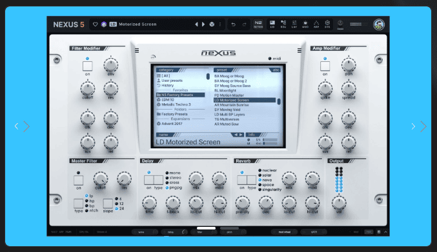Viewport: 437px width, 252px height.
Task: Click the Delay type button
Action: (x=158, y=180)
